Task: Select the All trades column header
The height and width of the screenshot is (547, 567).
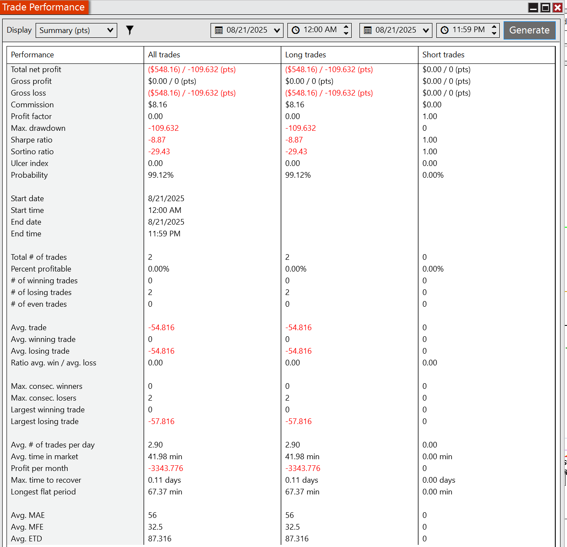Action: click(164, 55)
